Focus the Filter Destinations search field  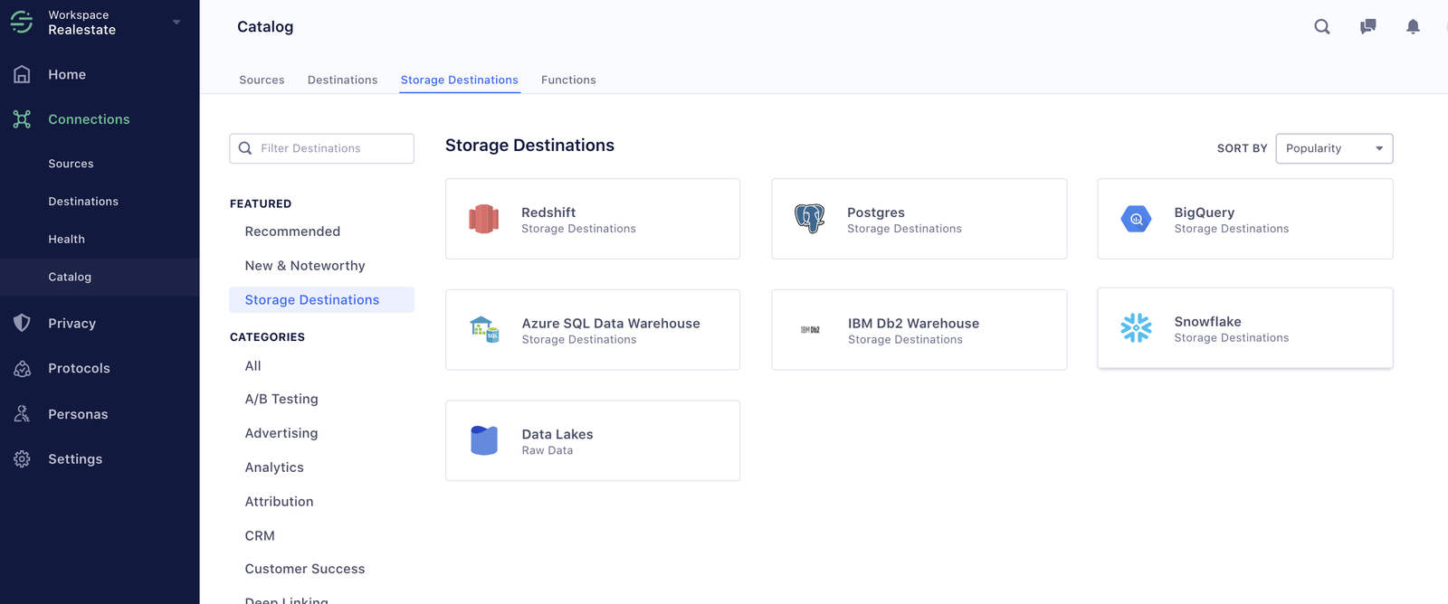pyautogui.click(x=322, y=148)
